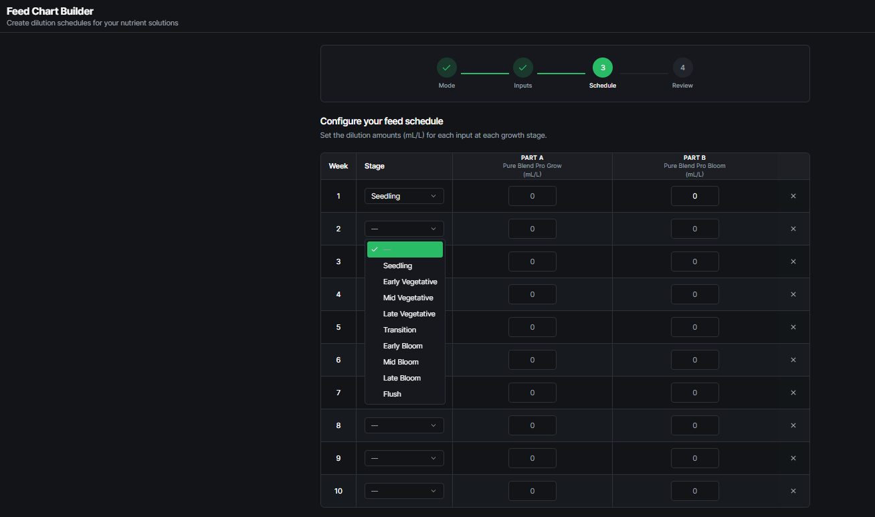Click the Feed Chart Builder title

pos(50,11)
